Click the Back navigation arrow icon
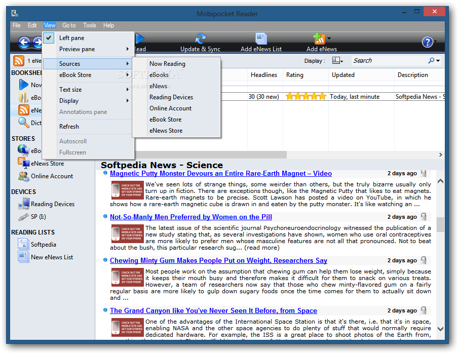This screenshot has height=354, width=459. tap(24, 43)
